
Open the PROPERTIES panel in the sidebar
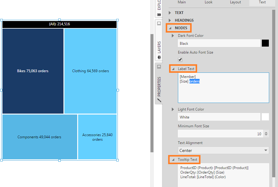pos(159,87)
